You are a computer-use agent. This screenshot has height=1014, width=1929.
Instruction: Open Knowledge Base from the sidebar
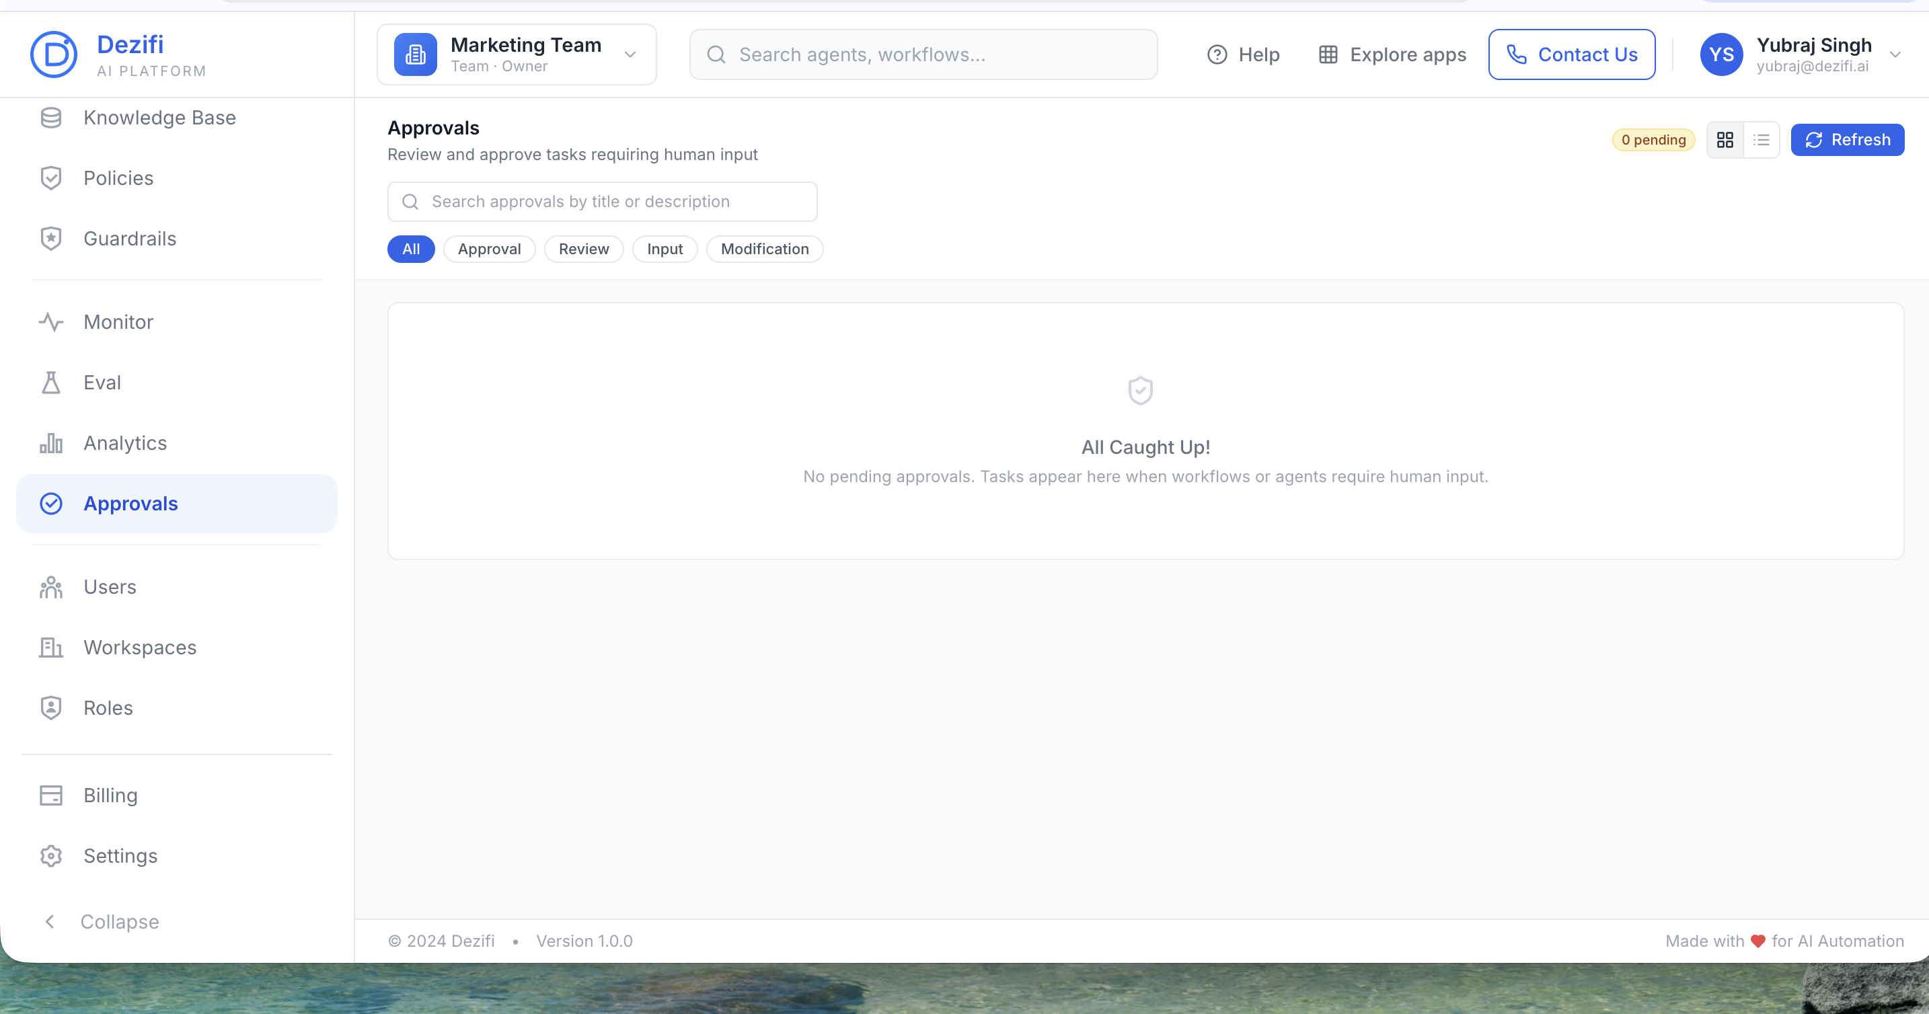click(x=177, y=118)
